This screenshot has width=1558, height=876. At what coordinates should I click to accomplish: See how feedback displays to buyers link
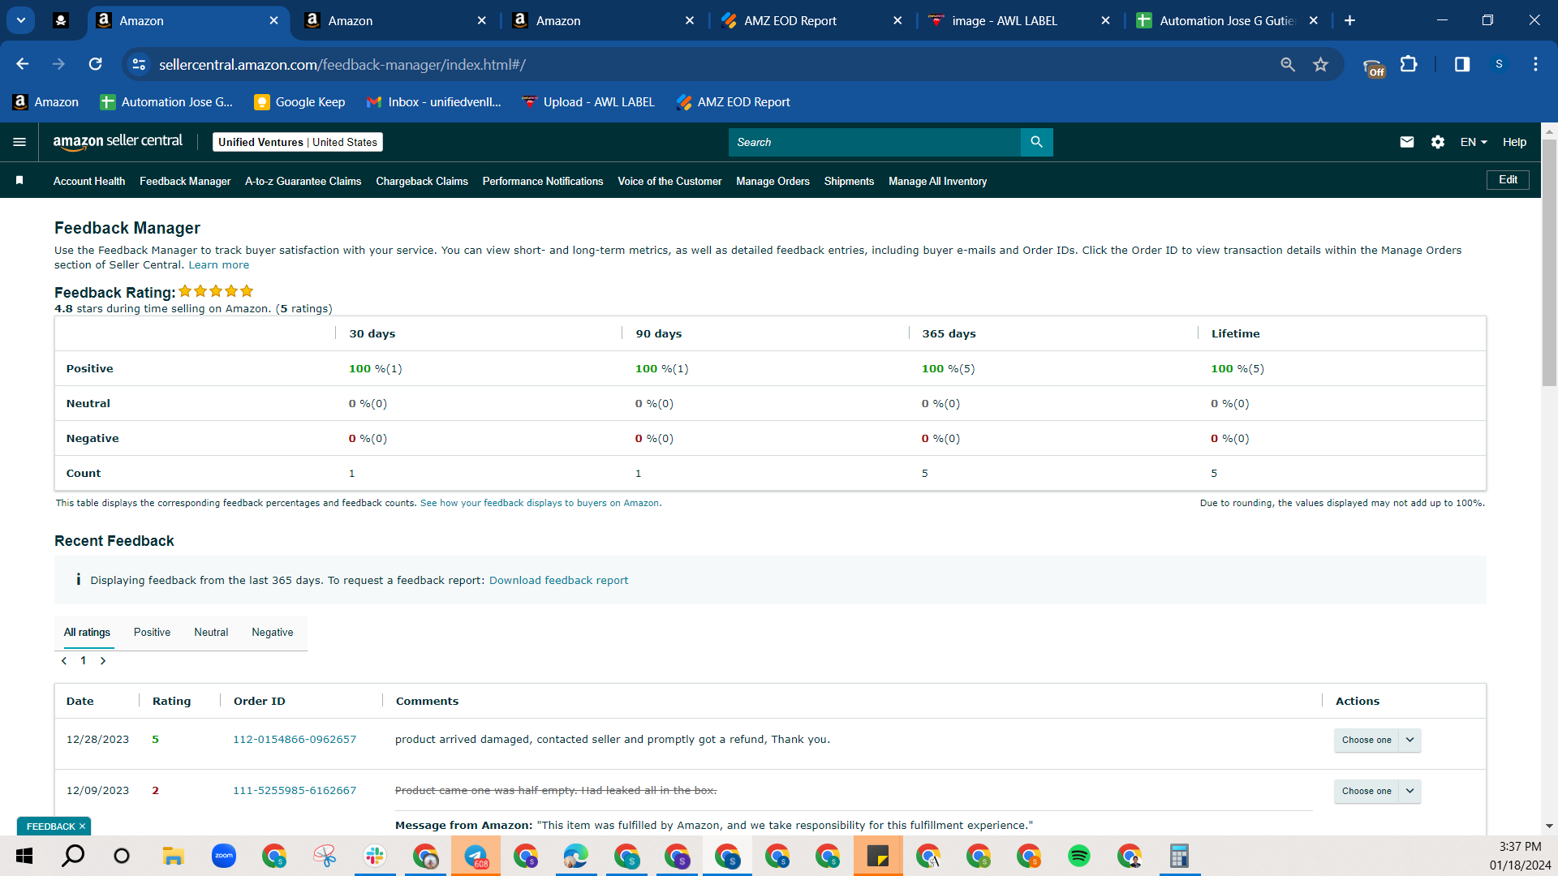coord(540,504)
